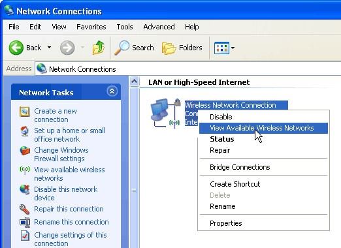Click the green Back arrow icon
341x248 pixels.
16,48
